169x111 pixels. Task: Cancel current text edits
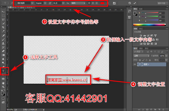[130, 3]
